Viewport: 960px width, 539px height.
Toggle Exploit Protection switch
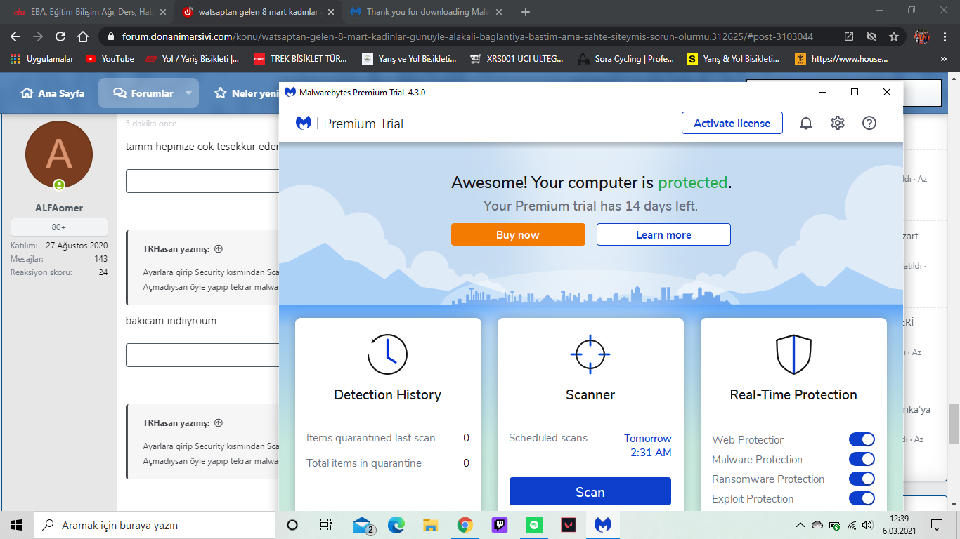pyautogui.click(x=862, y=498)
